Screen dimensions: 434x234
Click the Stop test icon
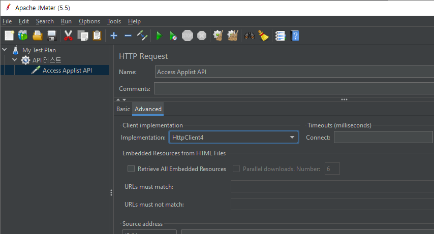click(x=188, y=36)
